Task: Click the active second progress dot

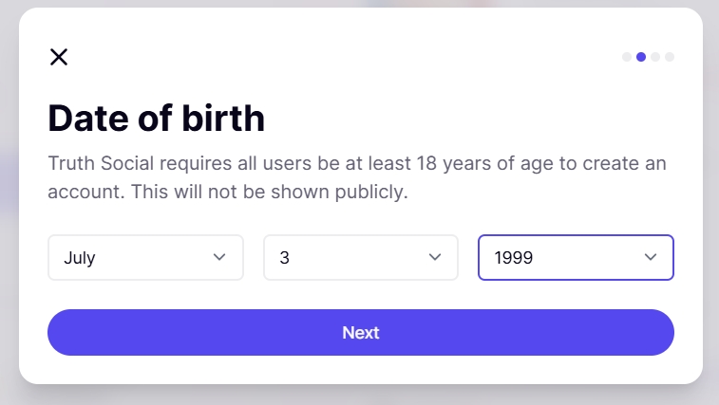Action: pyautogui.click(x=641, y=57)
